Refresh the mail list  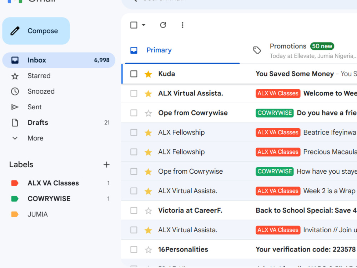click(x=163, y=25)
